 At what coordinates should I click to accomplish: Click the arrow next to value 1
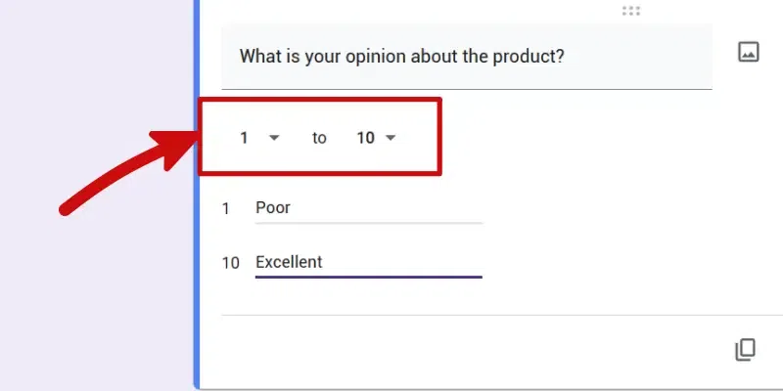pos(274,138)
